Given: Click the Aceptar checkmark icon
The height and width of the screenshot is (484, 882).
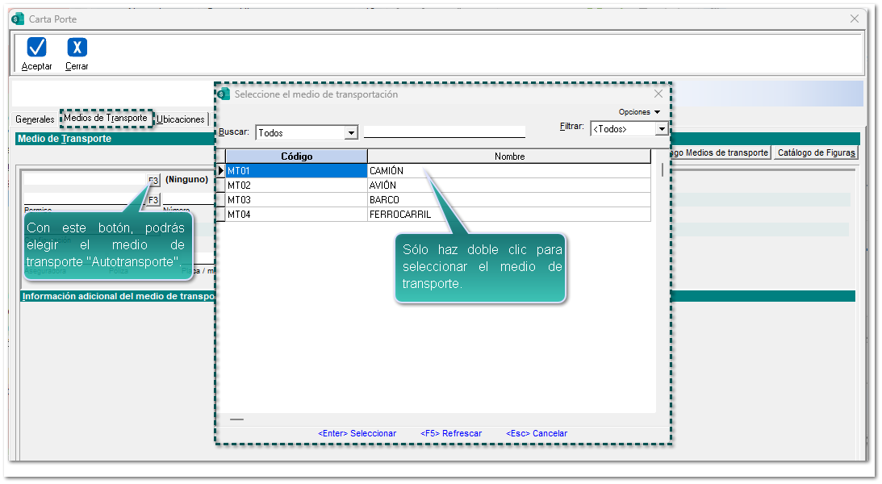Looking at the screenshot, I should tap(36, 48).
